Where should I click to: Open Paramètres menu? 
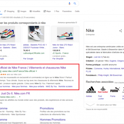tap(67, 11)
